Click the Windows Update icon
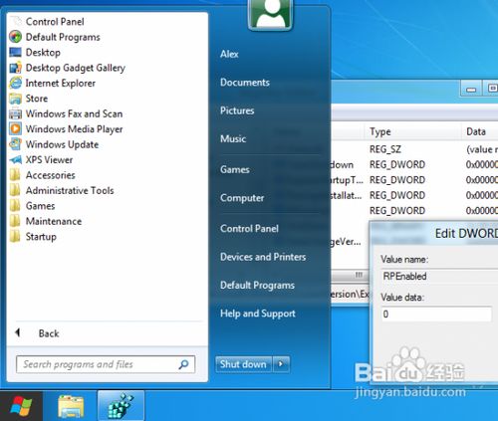498x421 pixels. pyautogui.click(x=16, y=144)
